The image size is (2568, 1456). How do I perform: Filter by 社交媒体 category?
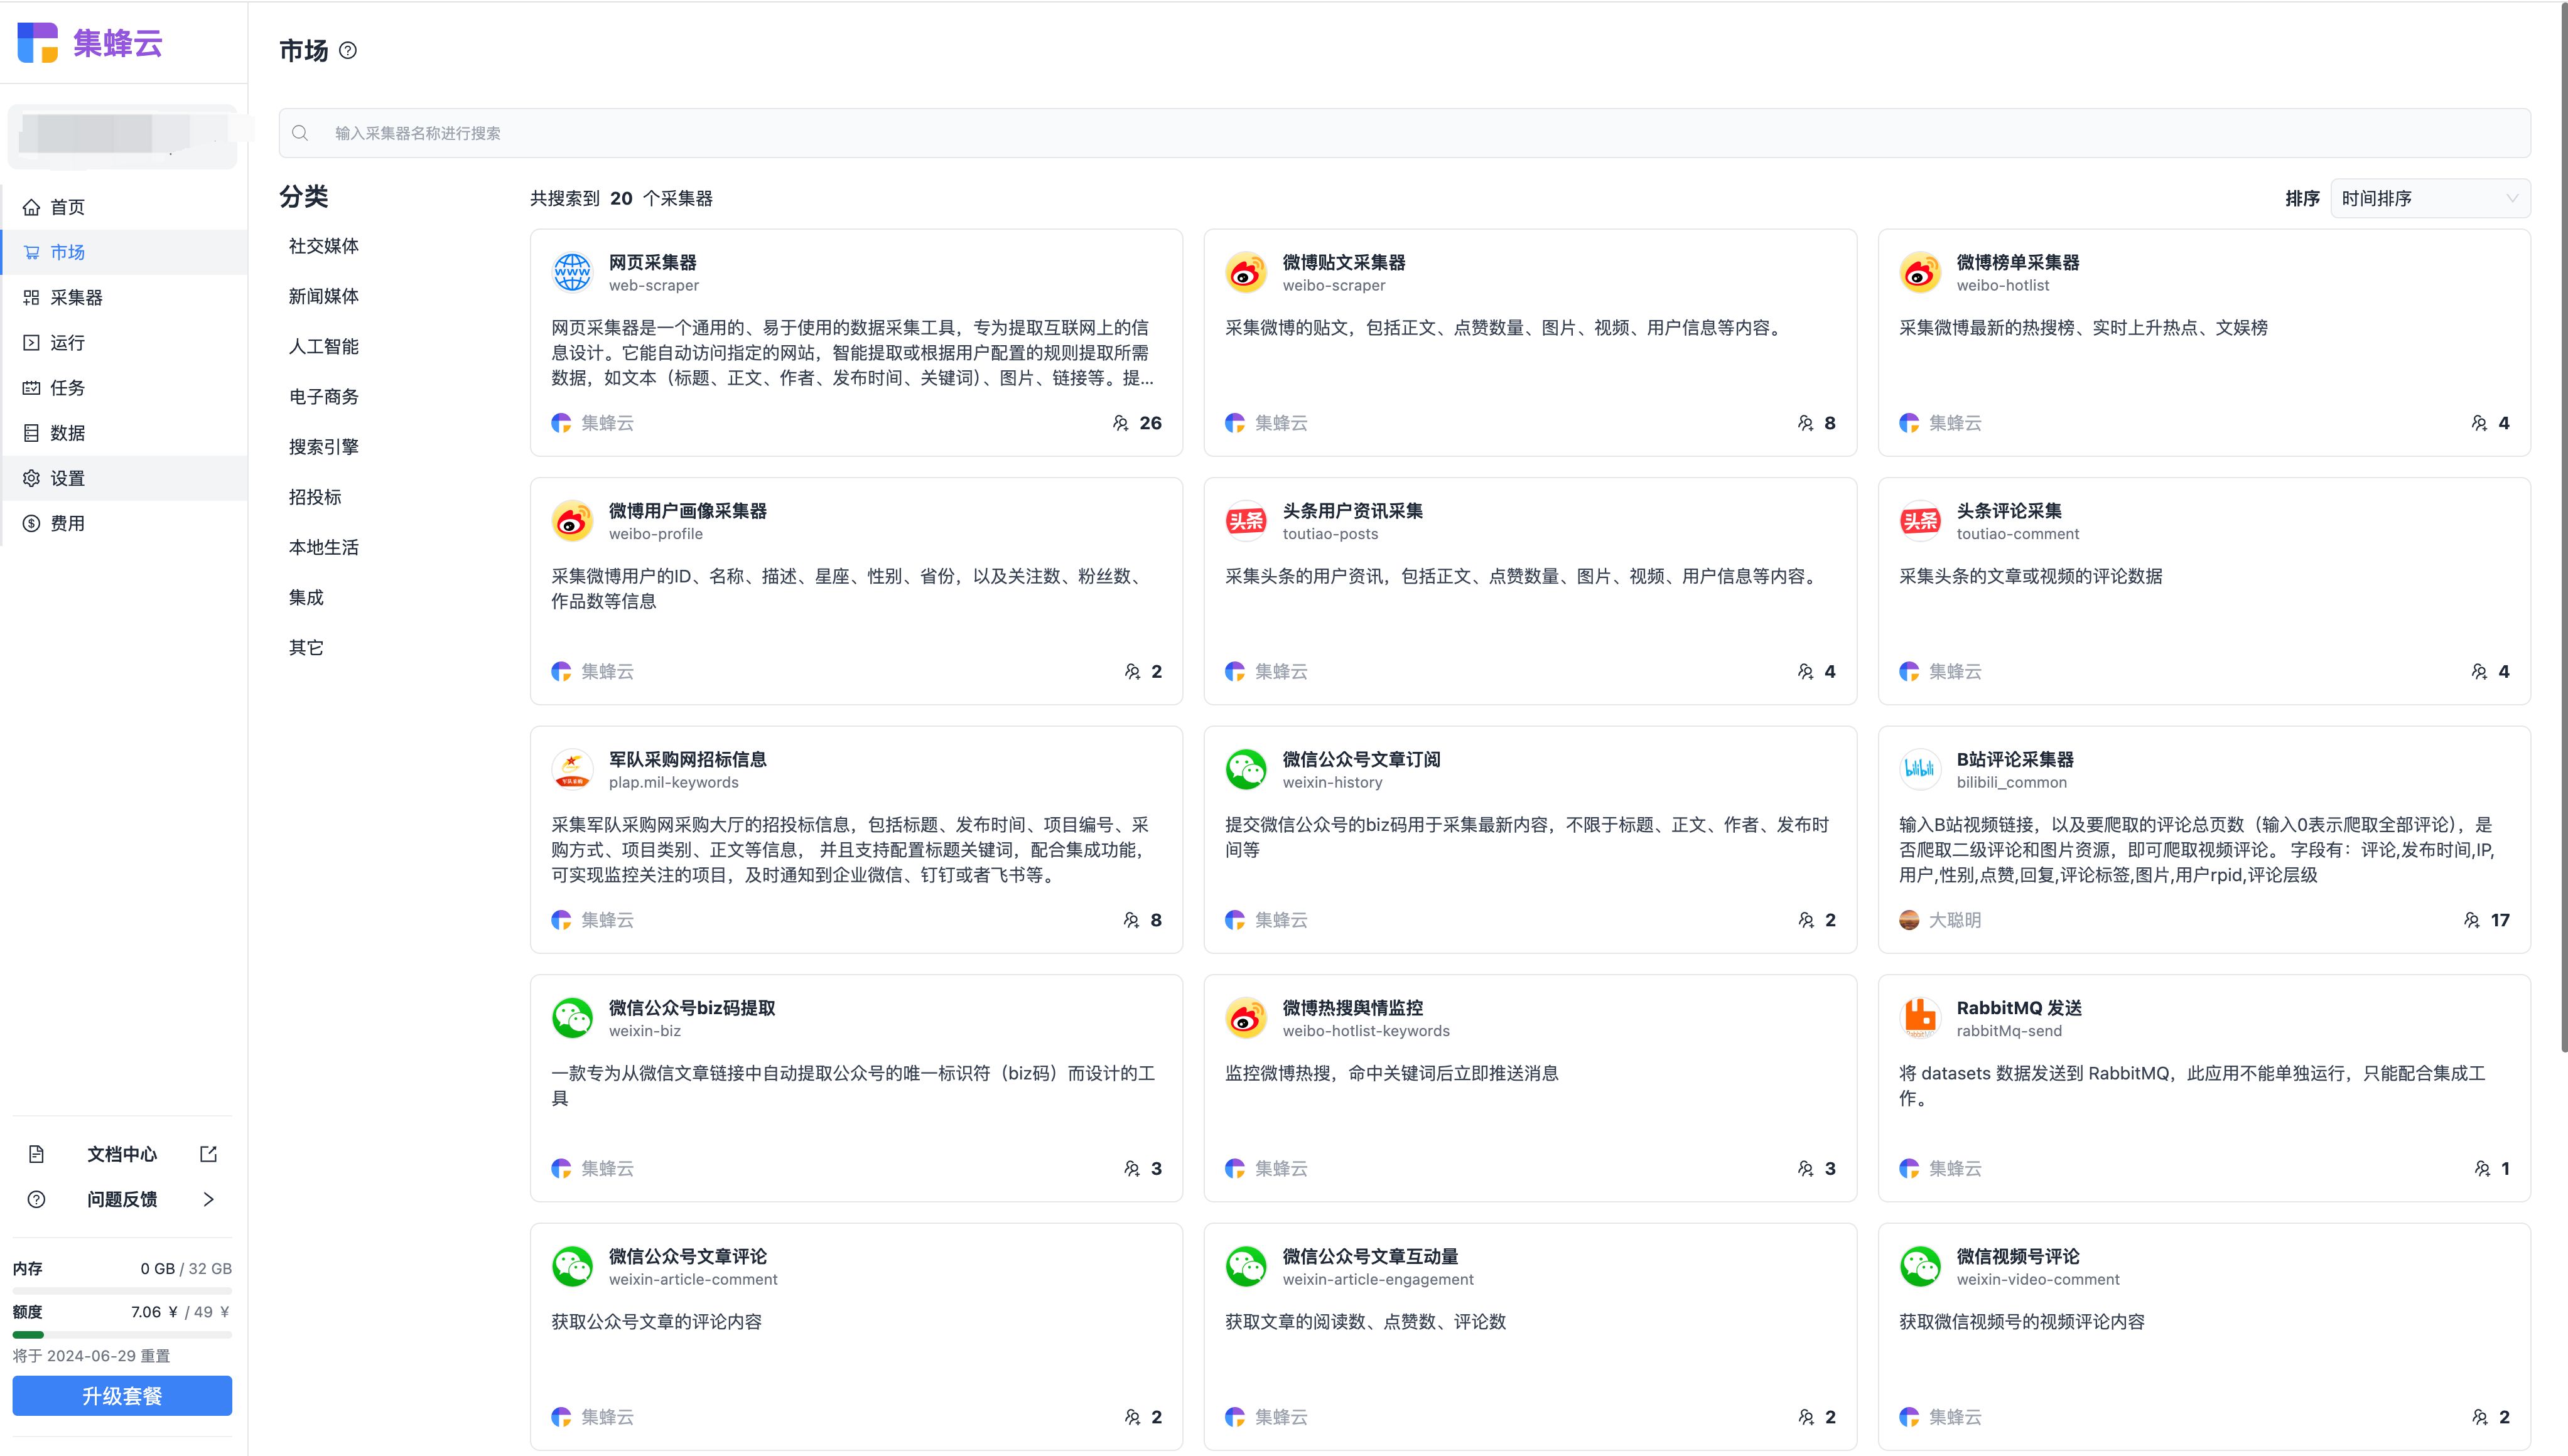point(323,246)
